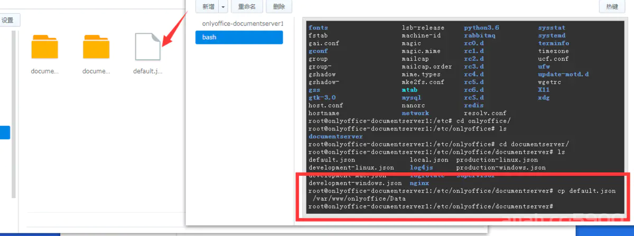Screen dimensions: 634x236
Task: Click 'terminfo' in the terminal listing
Action: point(554,43)
